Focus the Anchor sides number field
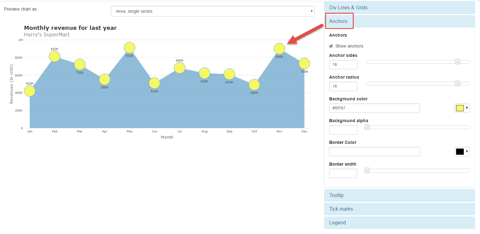Viewport: 480px width, 234px height. [343, 65]
